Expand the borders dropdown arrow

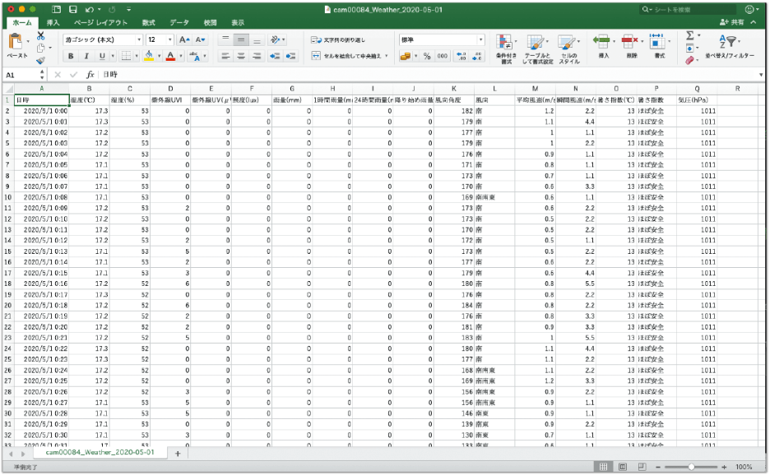point(137,57)
